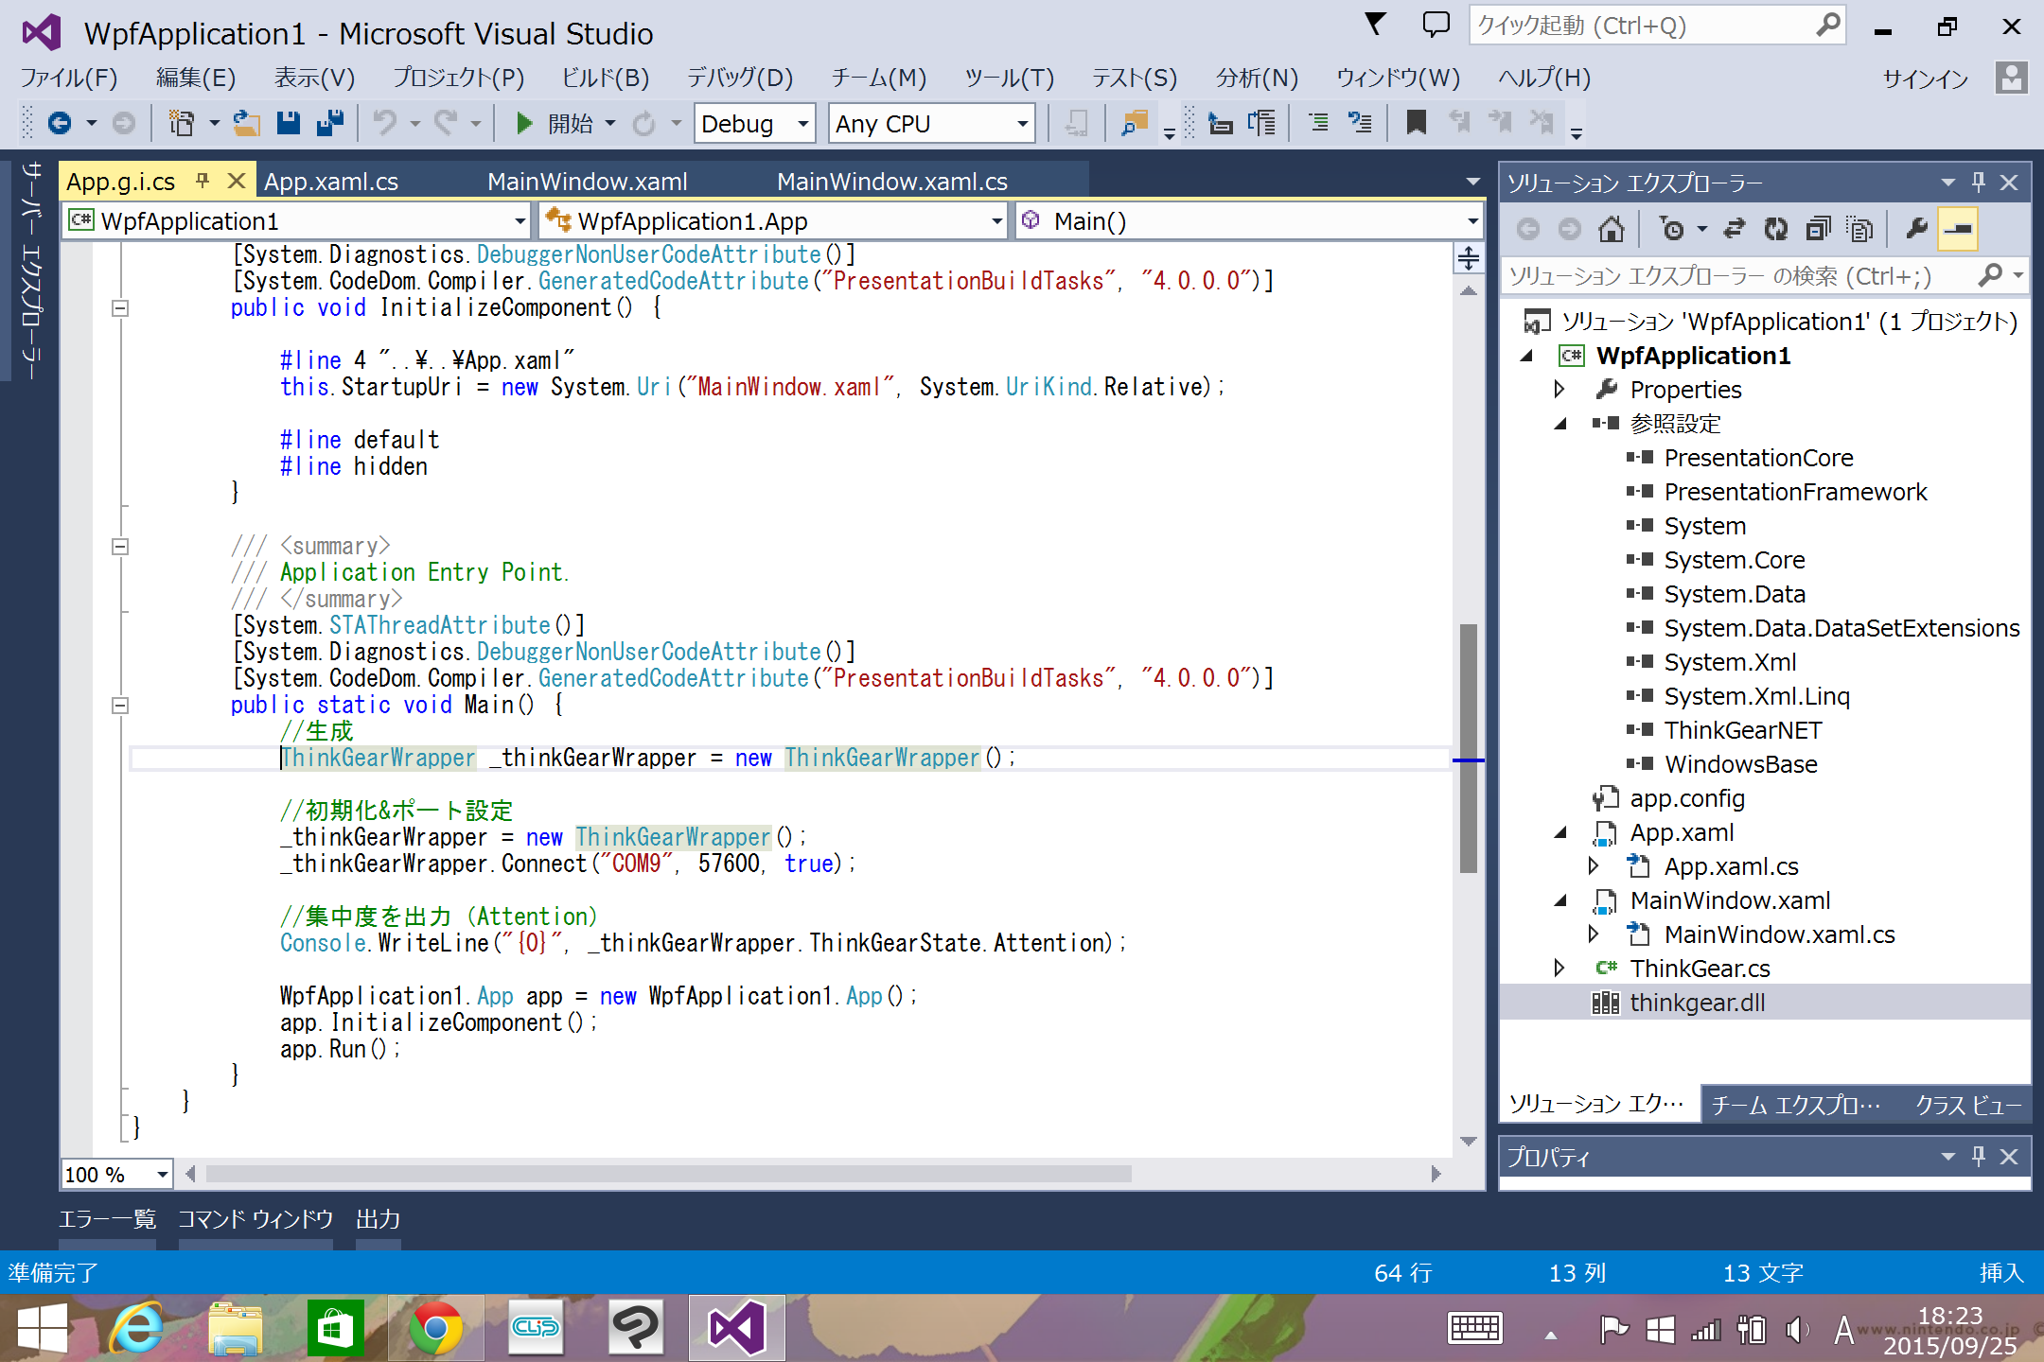Switch to クラス ビュー tab
2044x1362 pixels.
click(1967, 1104)
